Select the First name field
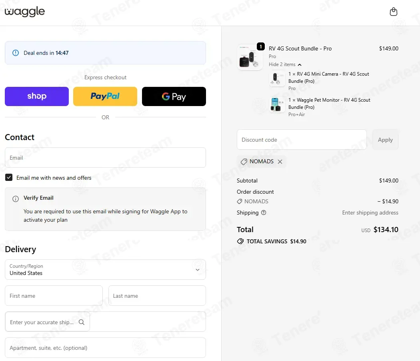This screenshot has width=420, height=361. [54, 296]
